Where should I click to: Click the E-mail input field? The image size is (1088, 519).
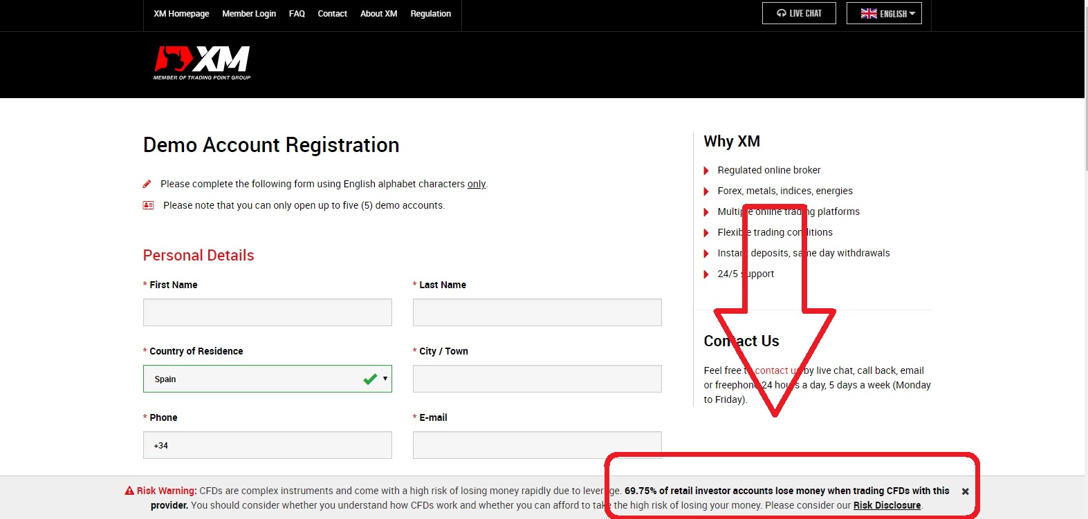537,445
